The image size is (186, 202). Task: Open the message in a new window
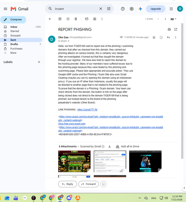(176, 29)
